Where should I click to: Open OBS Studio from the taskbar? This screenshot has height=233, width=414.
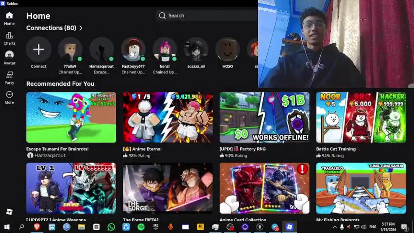point(230,227)
